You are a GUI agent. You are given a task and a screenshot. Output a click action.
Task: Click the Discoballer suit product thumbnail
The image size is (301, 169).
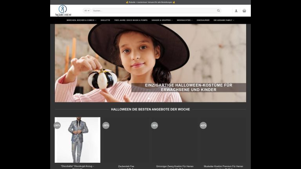click(78, 140)
